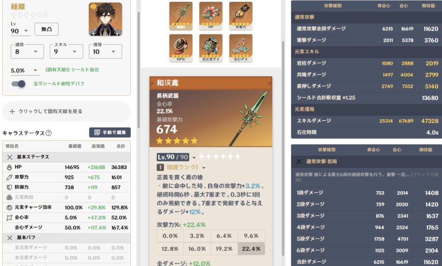Open the character level 90 dropdown
Screen dimensions: 442x266
20,31
